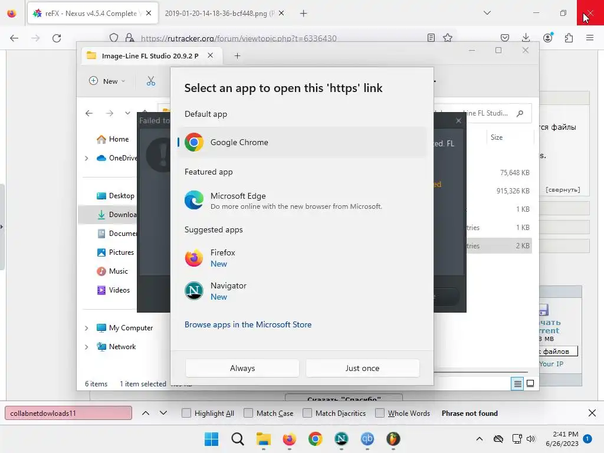Bookmark this page with star icon
Screen dimensions: 604x453
(x=448, y=38)
